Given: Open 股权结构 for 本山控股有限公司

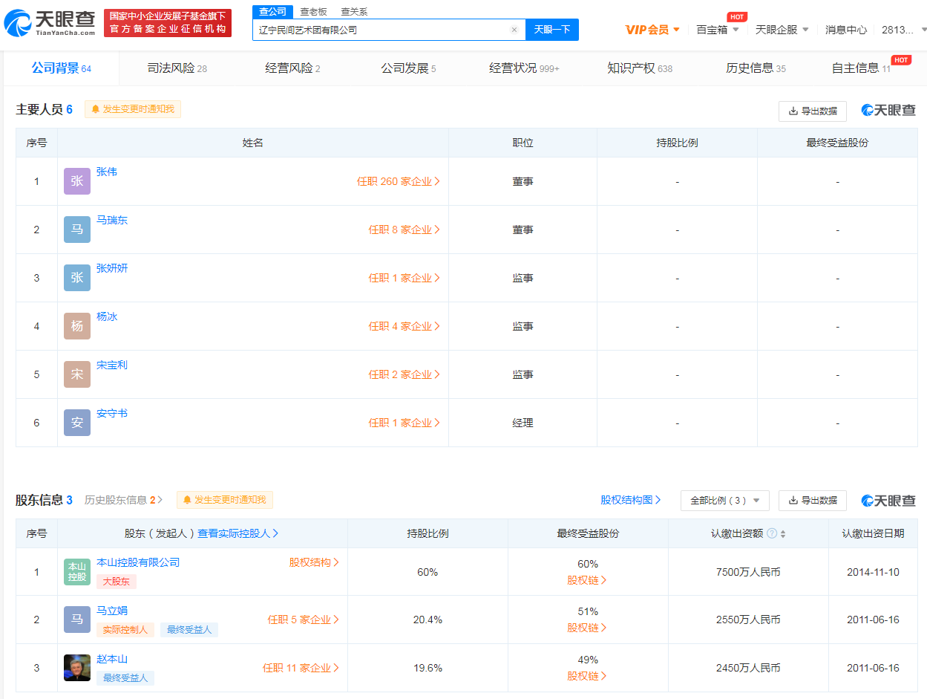Looking at the screenshot, I should tap(314, 562).
